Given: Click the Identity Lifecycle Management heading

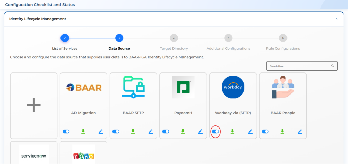Looking at the screenshot, I should (37, 19).
